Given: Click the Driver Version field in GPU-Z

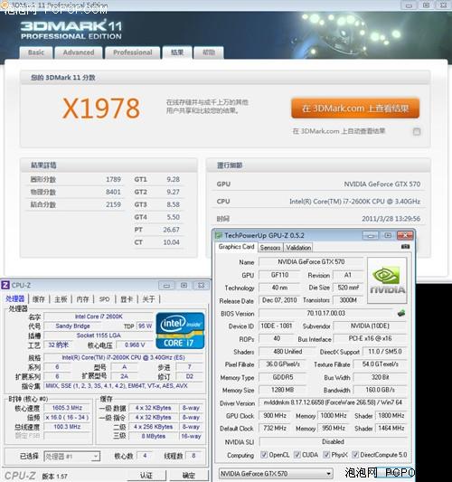Looking at the screenshot, I should tap(333, 402).
